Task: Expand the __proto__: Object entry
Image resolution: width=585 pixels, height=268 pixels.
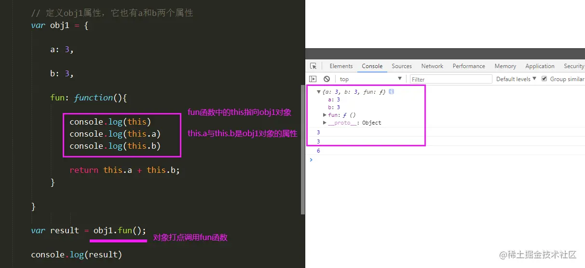Action: point(325,123)
